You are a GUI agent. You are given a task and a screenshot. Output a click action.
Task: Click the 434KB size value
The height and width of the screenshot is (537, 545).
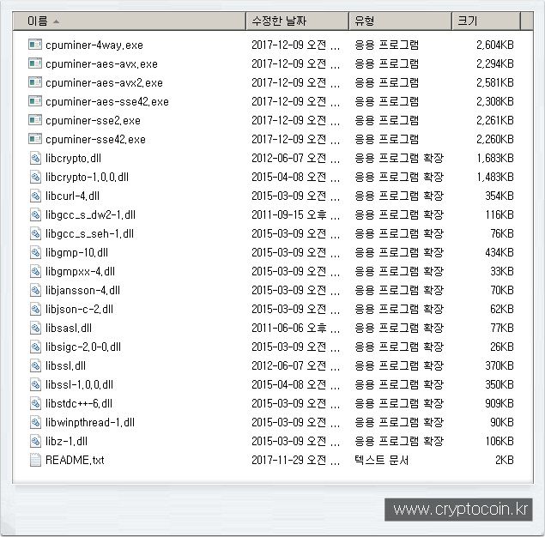[x=500, y=252]
